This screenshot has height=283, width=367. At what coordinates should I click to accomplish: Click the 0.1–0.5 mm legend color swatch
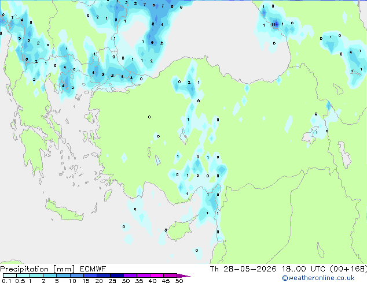[x=10, y=275]
